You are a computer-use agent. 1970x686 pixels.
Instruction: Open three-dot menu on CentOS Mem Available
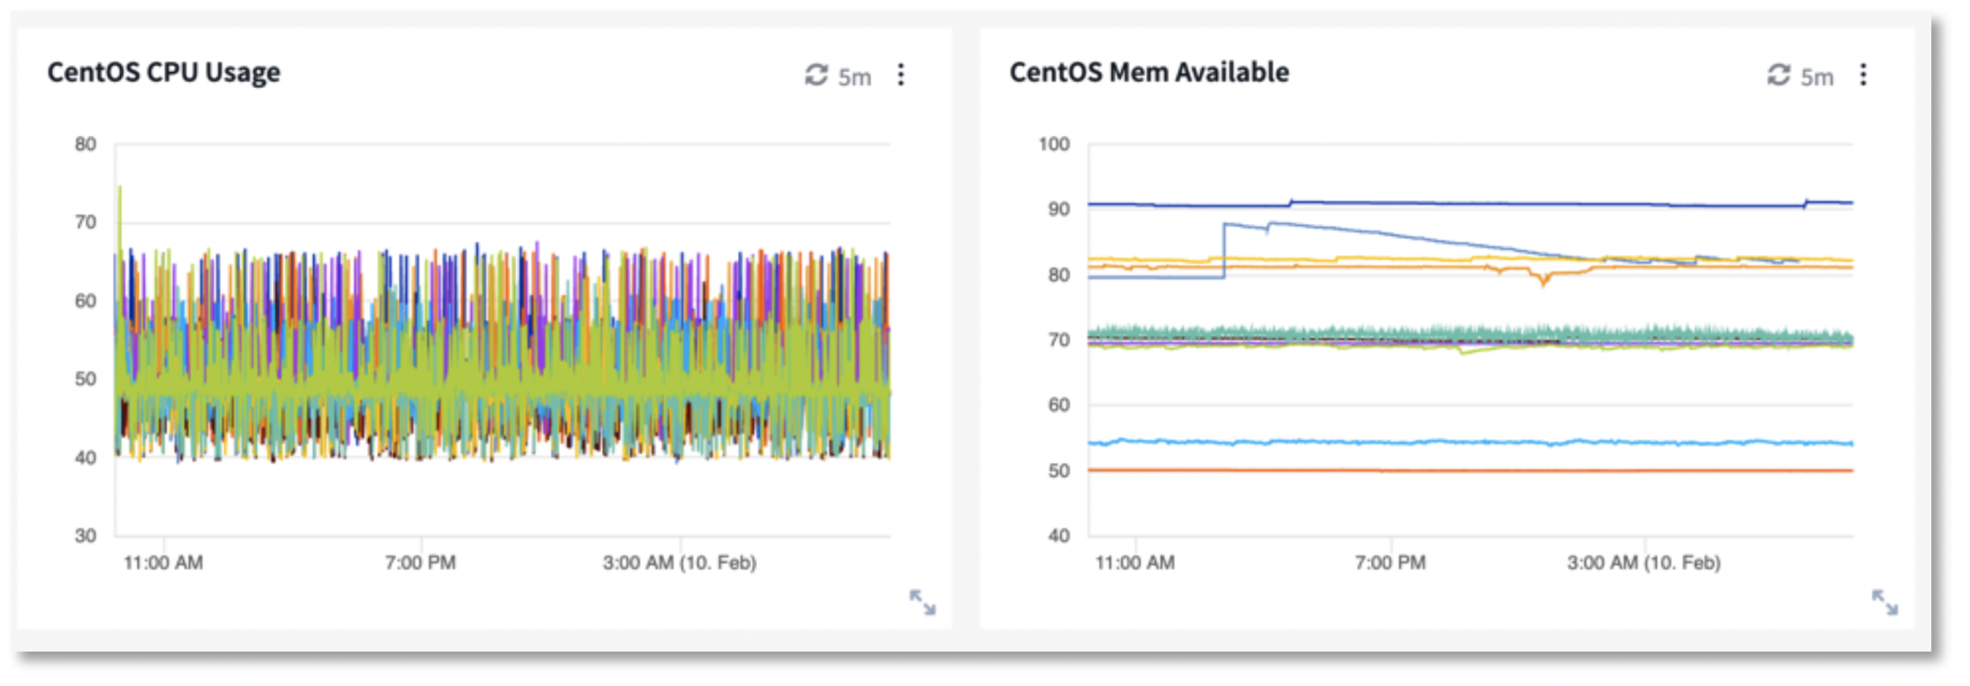pos(1863,76)
